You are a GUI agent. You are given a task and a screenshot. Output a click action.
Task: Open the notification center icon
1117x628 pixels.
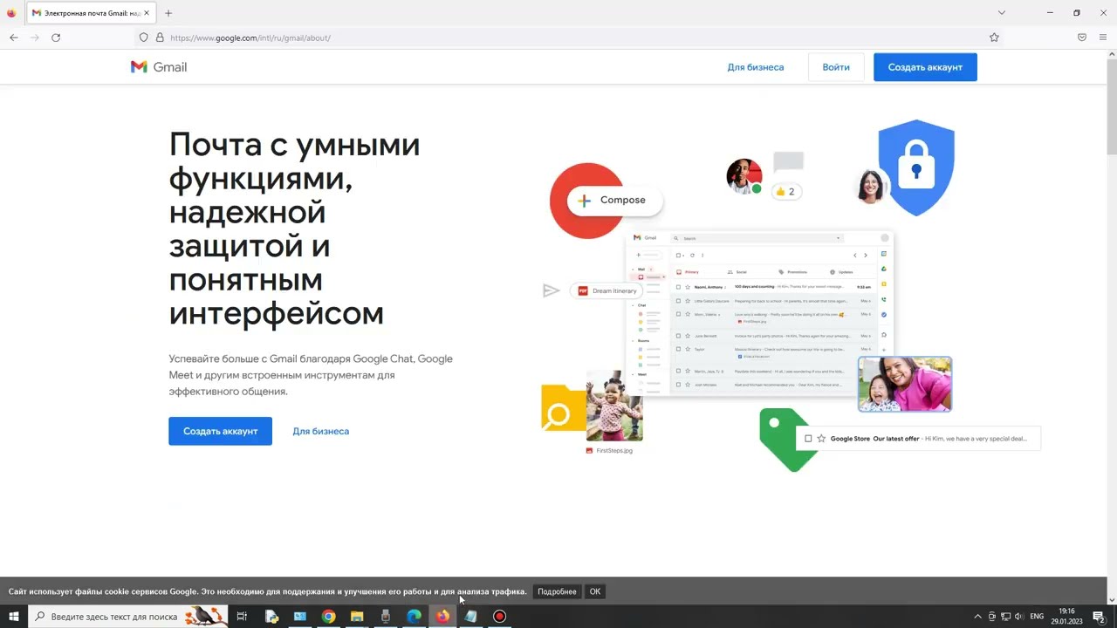(x=1099, y=617)
